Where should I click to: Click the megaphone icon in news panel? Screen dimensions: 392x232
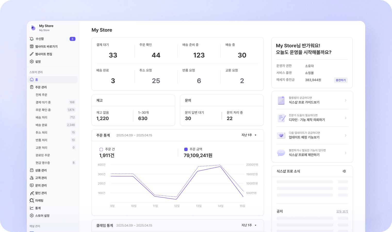[x=344, y=171]
